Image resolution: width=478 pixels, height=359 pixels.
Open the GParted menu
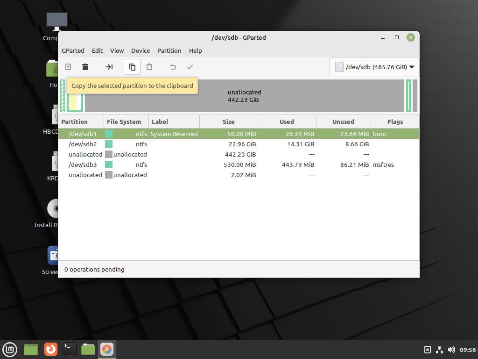[x=73, y=50]
